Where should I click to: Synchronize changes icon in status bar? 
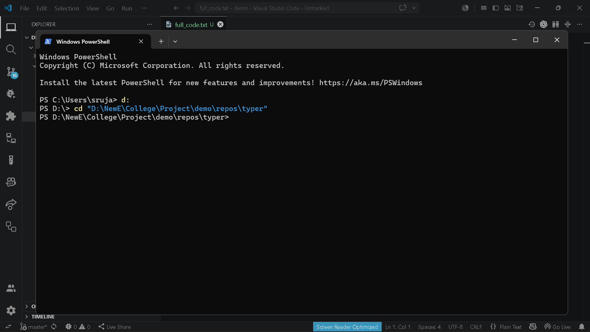(54, 327)
